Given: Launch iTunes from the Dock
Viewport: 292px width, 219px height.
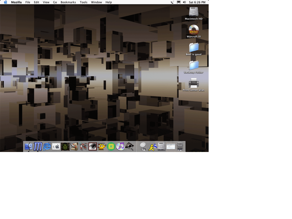Looking at the screenshot, I should point(120,147).
